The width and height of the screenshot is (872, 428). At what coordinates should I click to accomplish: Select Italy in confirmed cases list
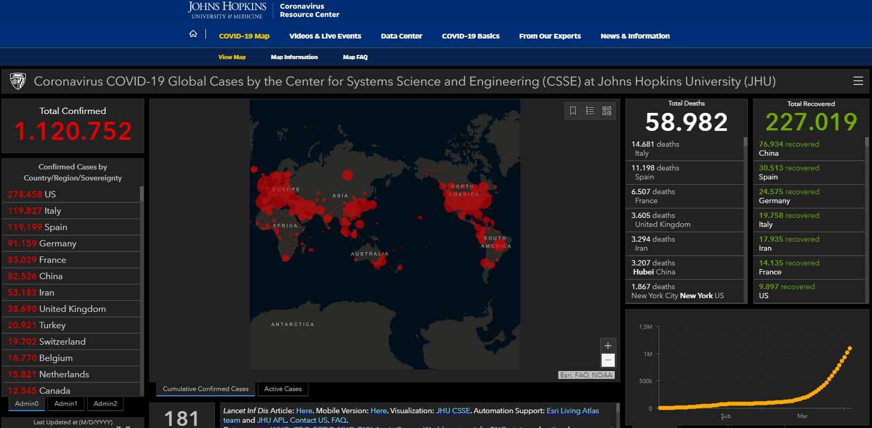coord(53,211)
